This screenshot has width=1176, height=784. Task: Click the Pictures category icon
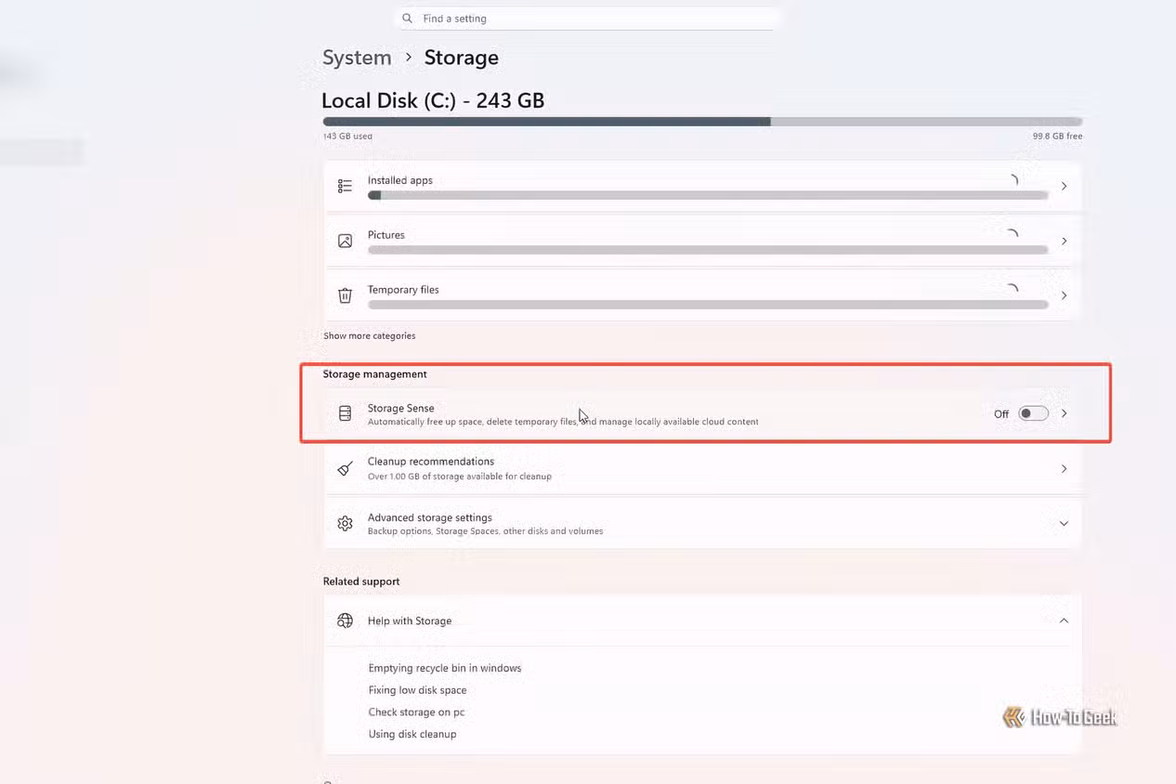click(x=345, y=241)
